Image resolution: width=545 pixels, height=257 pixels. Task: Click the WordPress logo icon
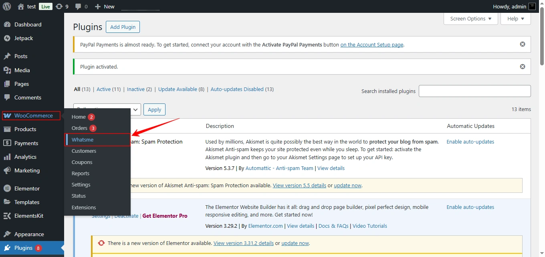[x=7, y=6]
